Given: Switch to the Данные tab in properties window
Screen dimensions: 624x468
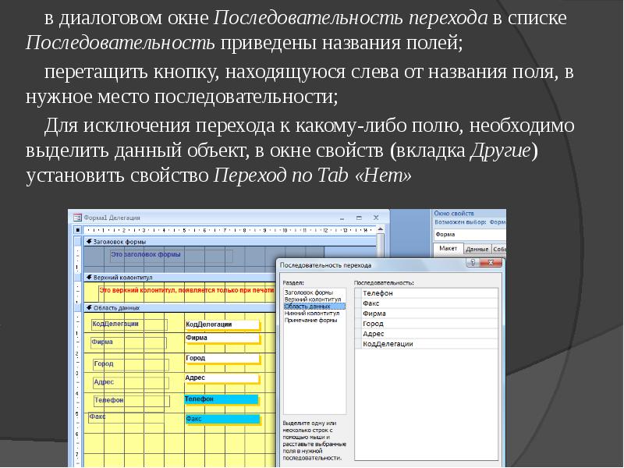Looking at the screenshot, I should point(477,249).
